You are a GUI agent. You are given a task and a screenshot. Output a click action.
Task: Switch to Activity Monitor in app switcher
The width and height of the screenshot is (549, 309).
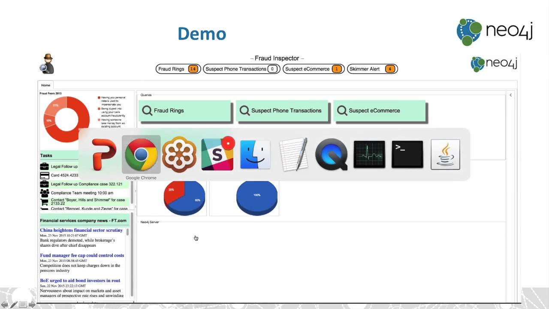point(369,154)
